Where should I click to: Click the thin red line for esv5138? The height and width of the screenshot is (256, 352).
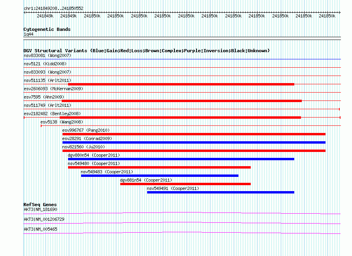point(191,126)
